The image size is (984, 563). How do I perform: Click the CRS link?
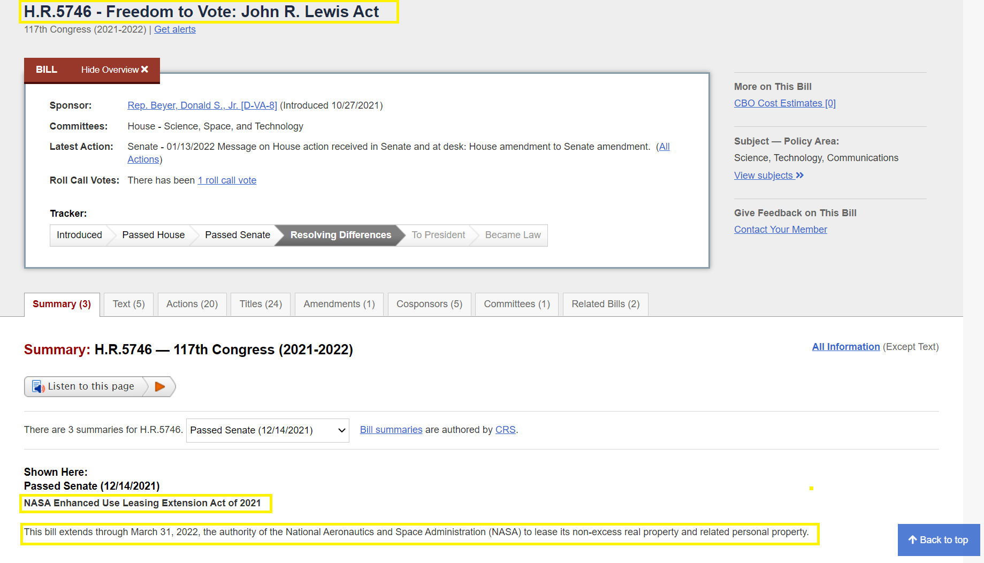[506, 430]
